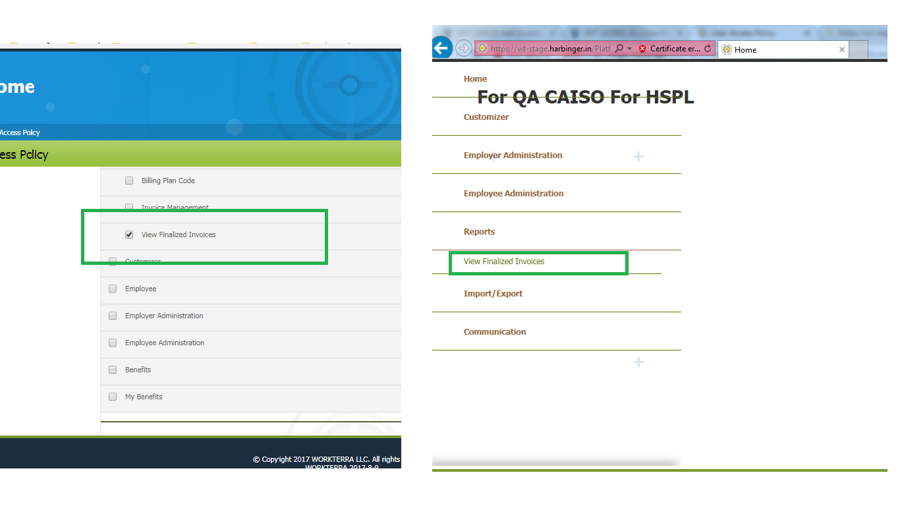This screenshot has height=506, width=900.
Task: Click the search magnifier icon in address bar
Action: 619,49
